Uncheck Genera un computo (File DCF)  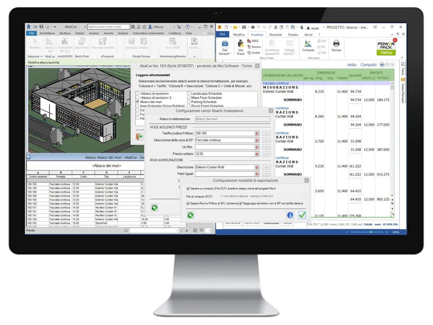coord(187,189)
